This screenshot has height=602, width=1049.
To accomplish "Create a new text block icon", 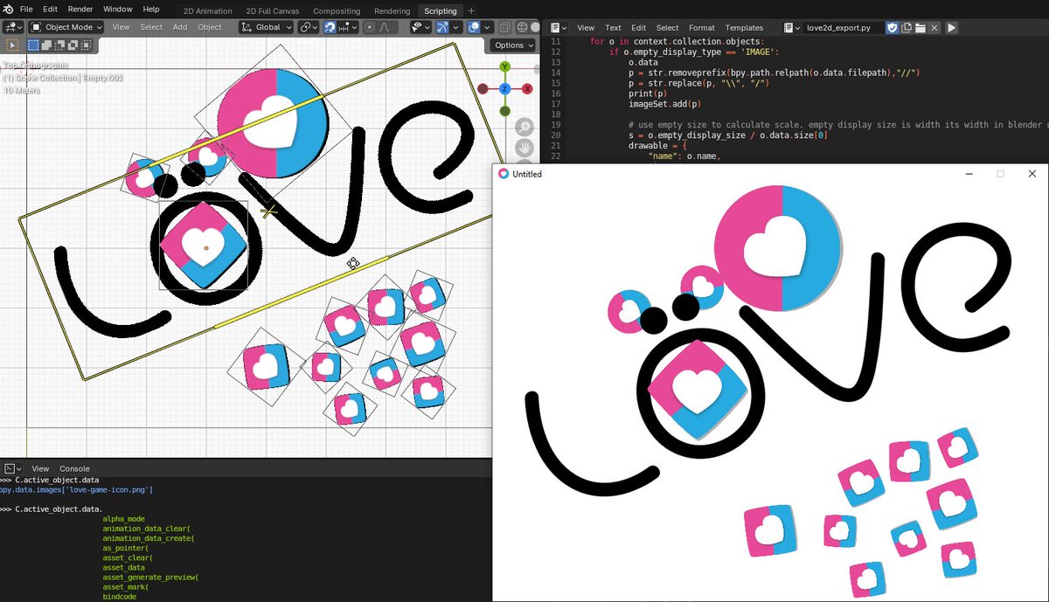I will click(907, 27).
